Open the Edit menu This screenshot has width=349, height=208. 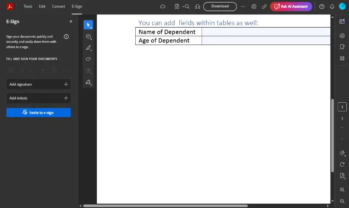tap(42, 7)
